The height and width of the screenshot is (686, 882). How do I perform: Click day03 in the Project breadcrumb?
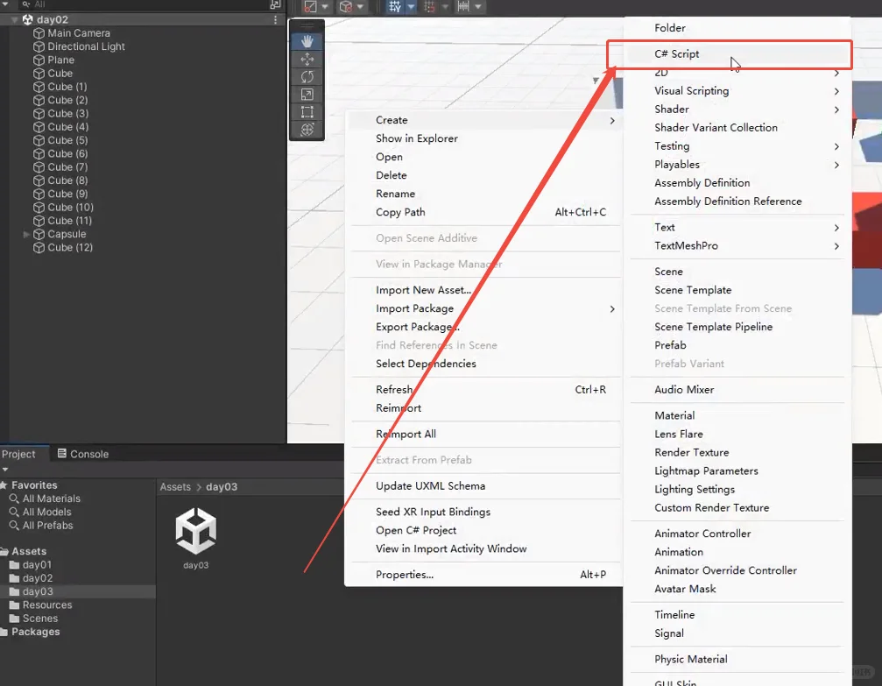click(222, 487)
